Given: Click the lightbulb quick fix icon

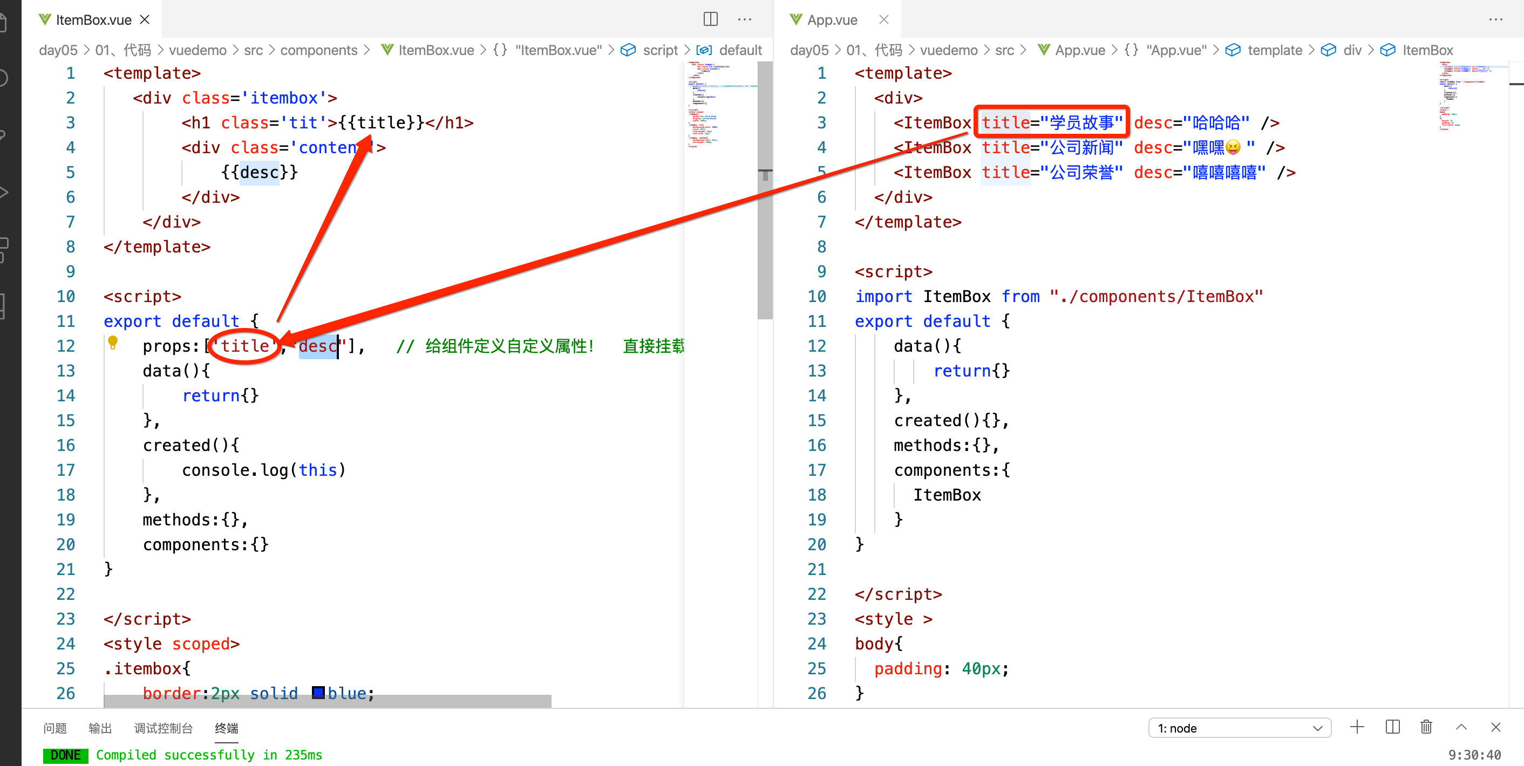Looking at the screenshot, I should [x=113, y=343].
